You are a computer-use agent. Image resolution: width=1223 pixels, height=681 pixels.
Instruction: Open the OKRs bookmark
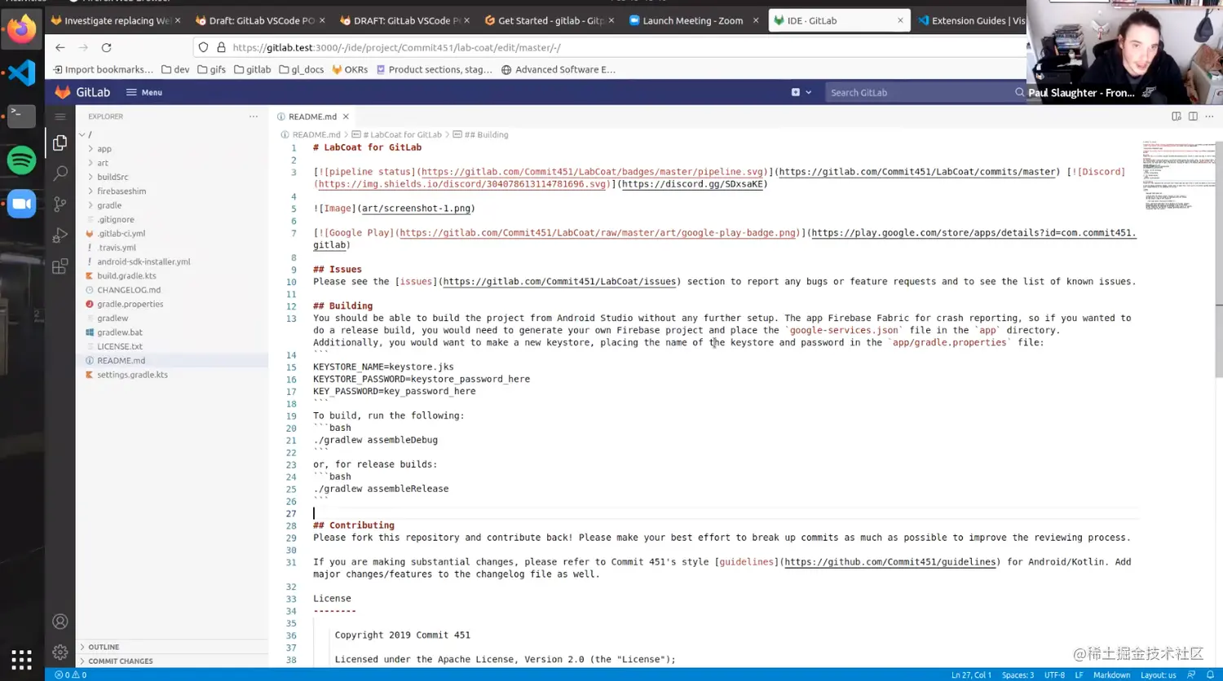point(350,69)
